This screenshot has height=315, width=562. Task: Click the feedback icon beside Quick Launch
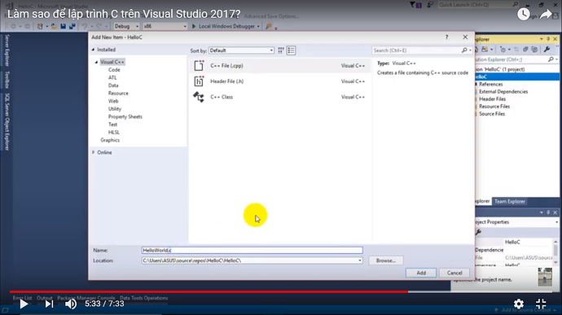pyautogui.click(x=430, y=5)
